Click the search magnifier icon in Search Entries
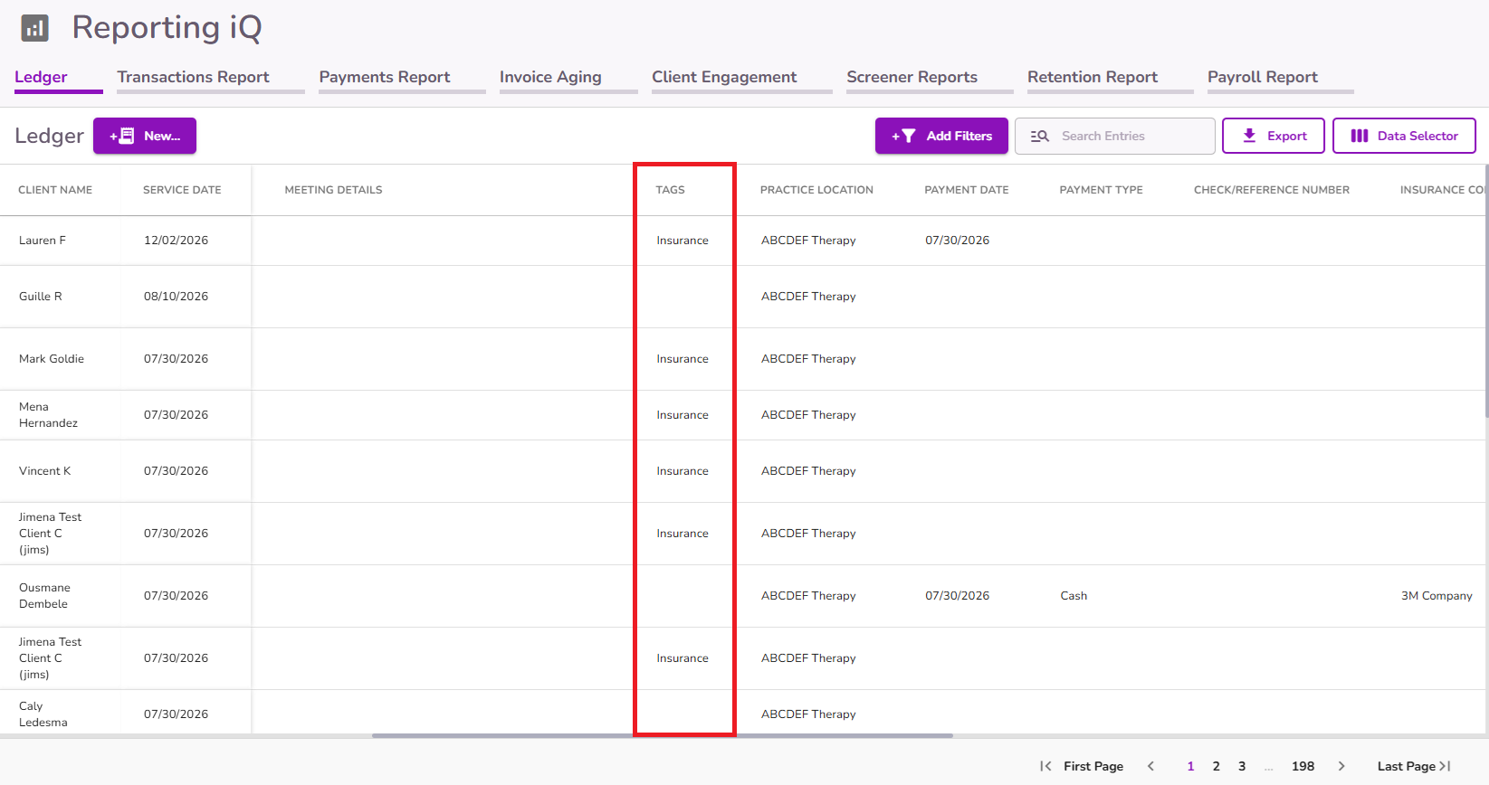 tap(1040, 136)
